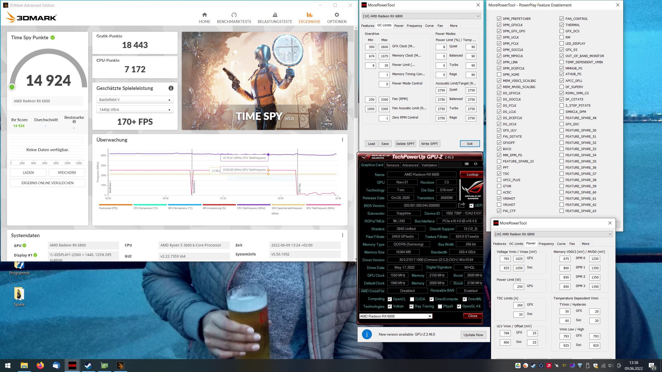Click the orange Framerate (FPS) legend swatch
This screenshot has height=372, width=662.
point(116,205)
